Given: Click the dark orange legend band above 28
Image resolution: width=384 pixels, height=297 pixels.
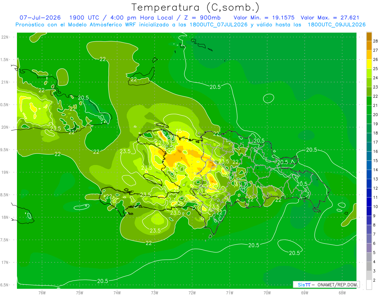Looking at the screenshot, I should coord(369,37).
